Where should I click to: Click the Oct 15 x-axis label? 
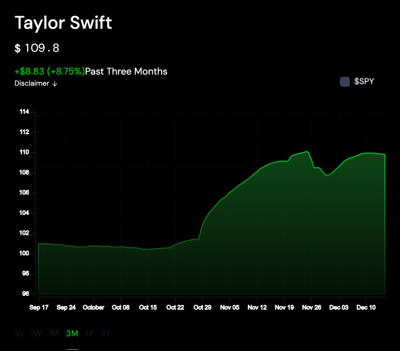pos(148,307)
